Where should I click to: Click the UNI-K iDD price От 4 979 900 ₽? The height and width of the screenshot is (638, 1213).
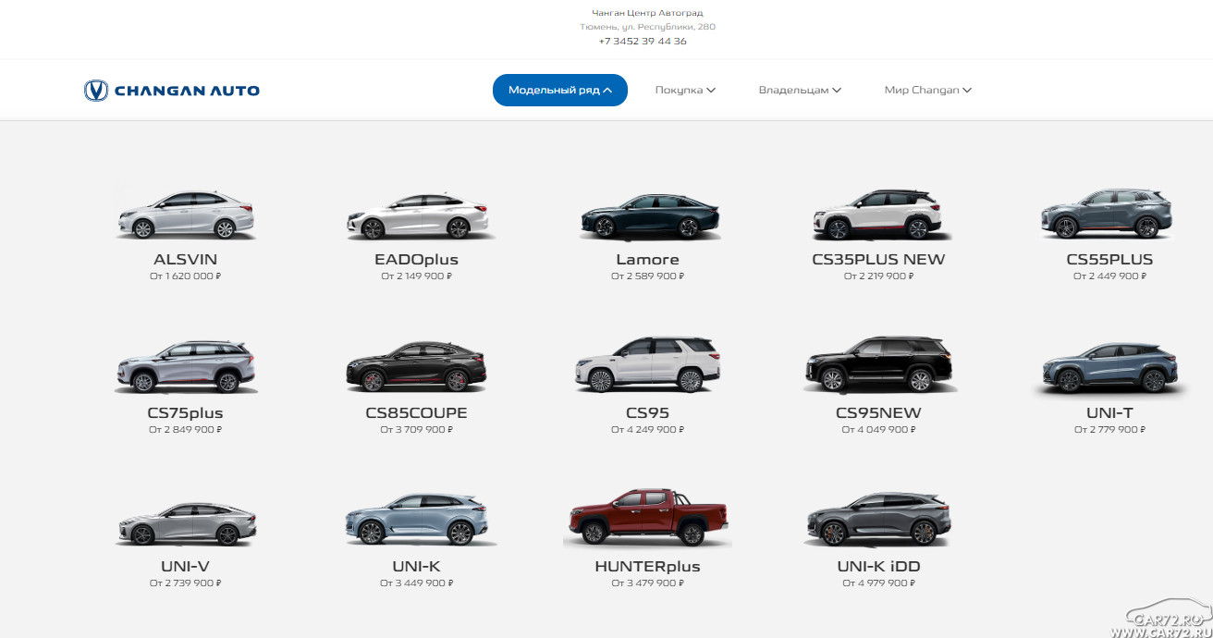(878, 583)
